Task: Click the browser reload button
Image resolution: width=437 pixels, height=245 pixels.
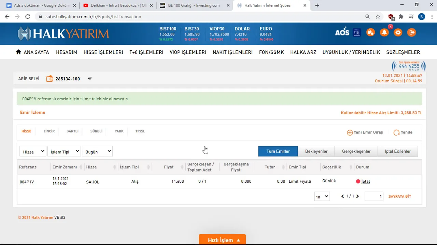Action: (x=28, y=16)
